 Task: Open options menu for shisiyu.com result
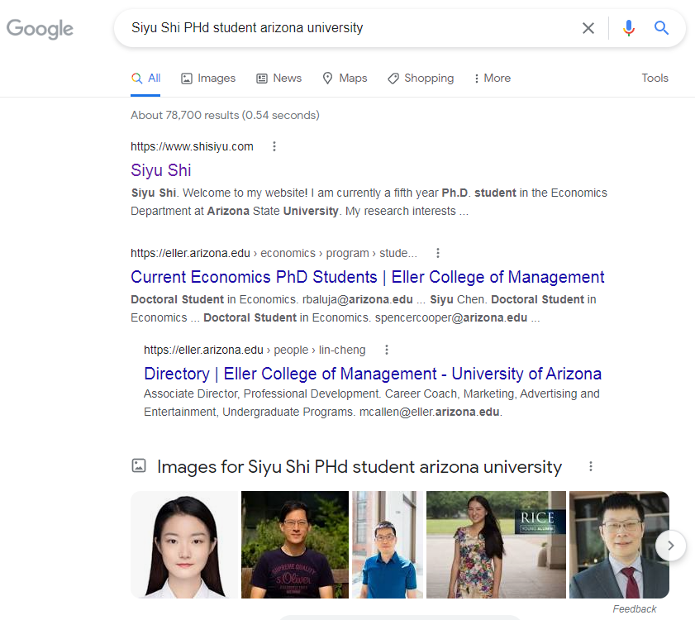pos(274,146)
